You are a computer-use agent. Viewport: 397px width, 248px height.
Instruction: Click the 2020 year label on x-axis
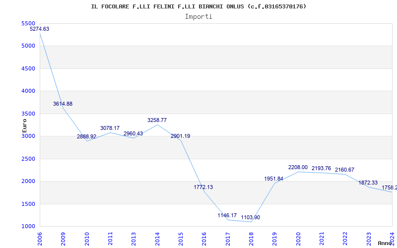click(x=298, y=239)
